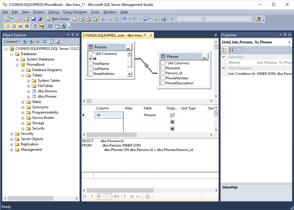The width and height of the screenshot is (294, 210).
Task: Toggle Output checkbox for the Id row
Action: click(172, 115)
